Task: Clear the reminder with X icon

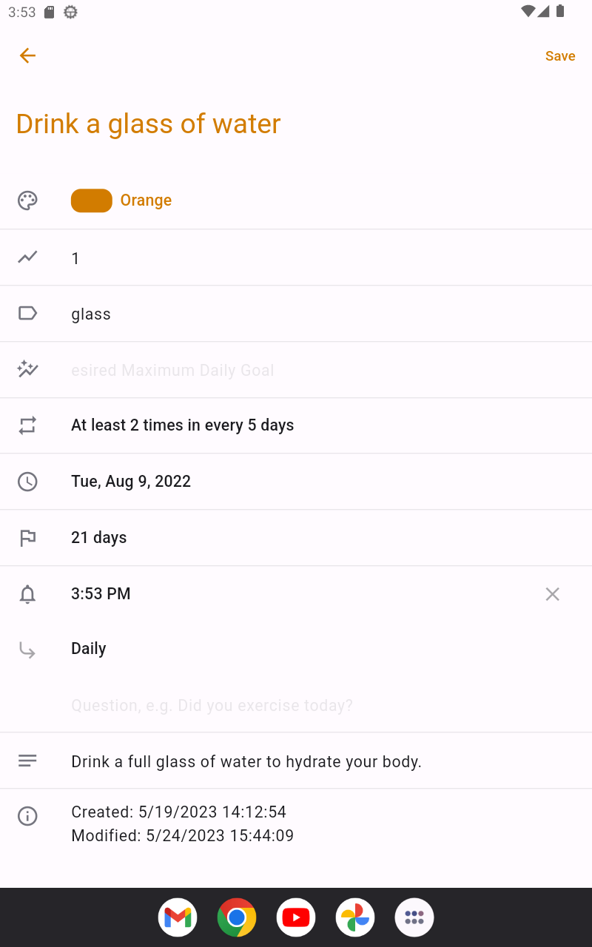Action: point(552,594)
